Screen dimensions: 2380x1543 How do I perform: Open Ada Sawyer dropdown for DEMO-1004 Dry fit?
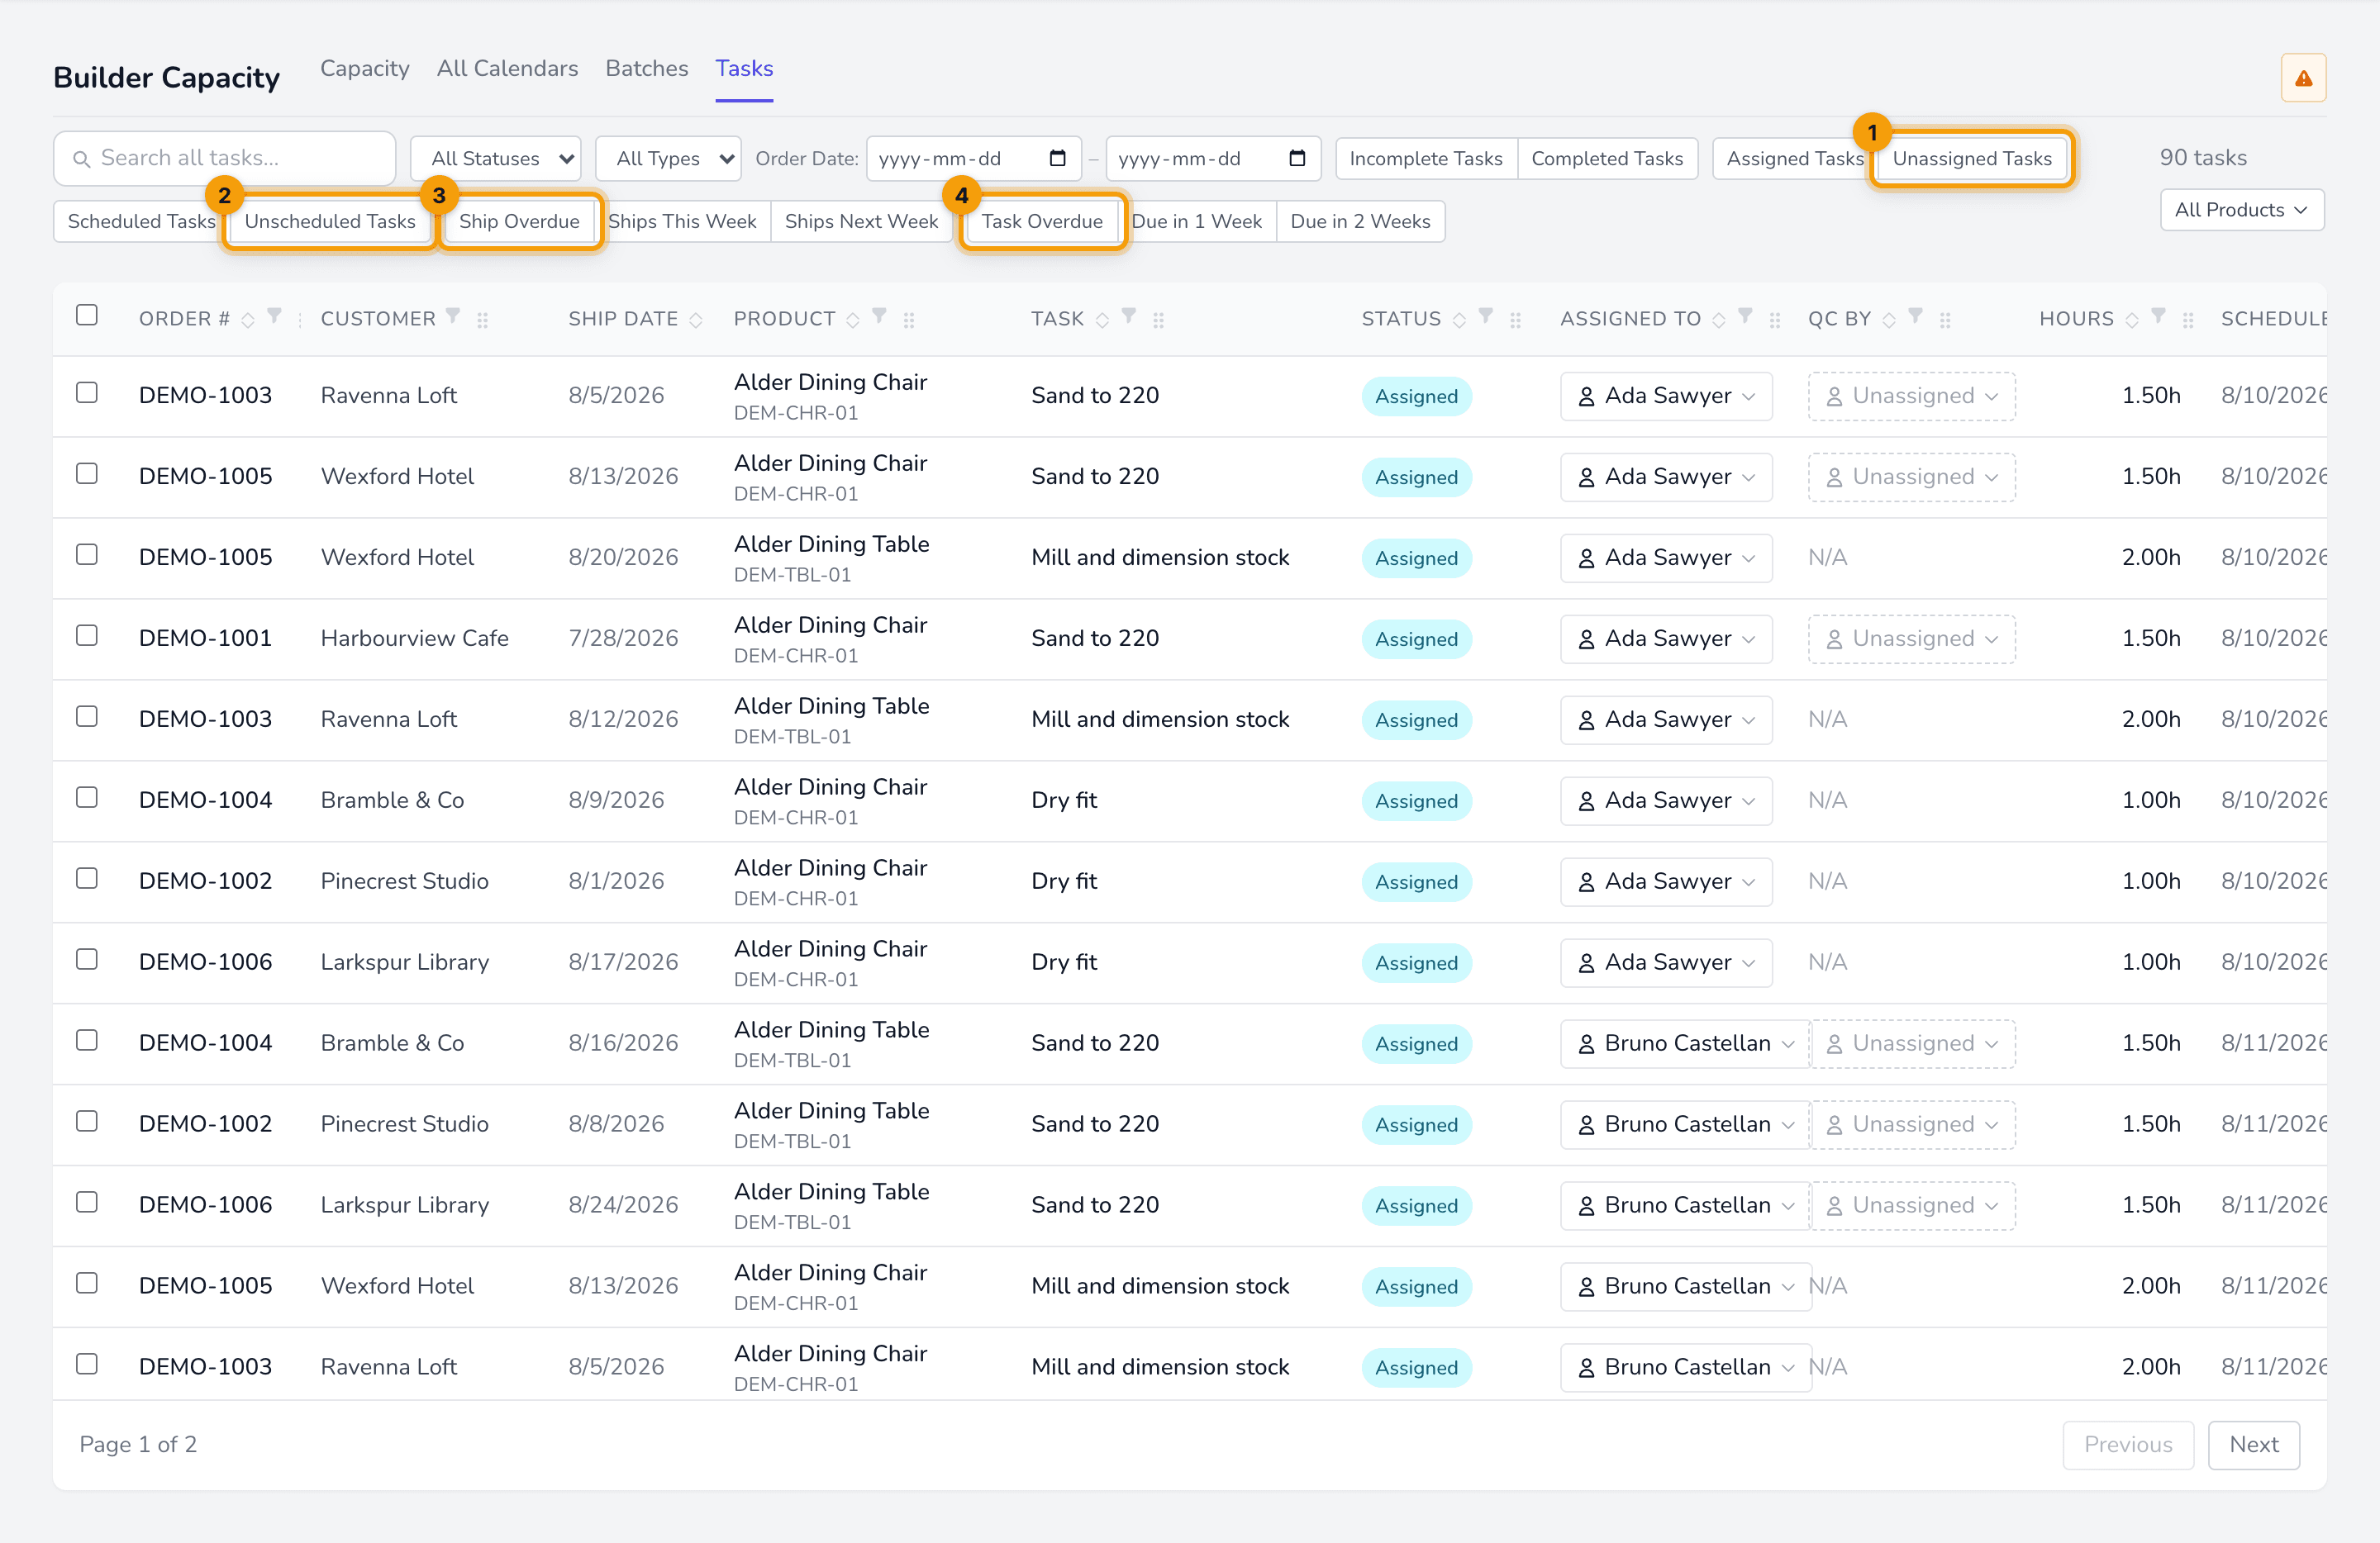point(1666,800)
